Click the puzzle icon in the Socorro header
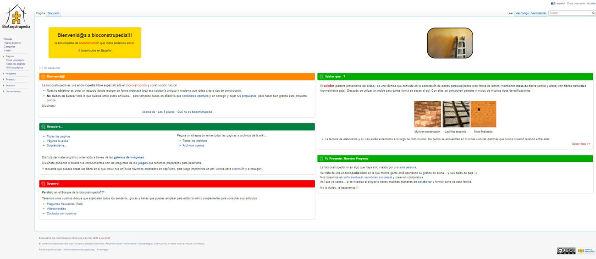 (x=43, y=184)
